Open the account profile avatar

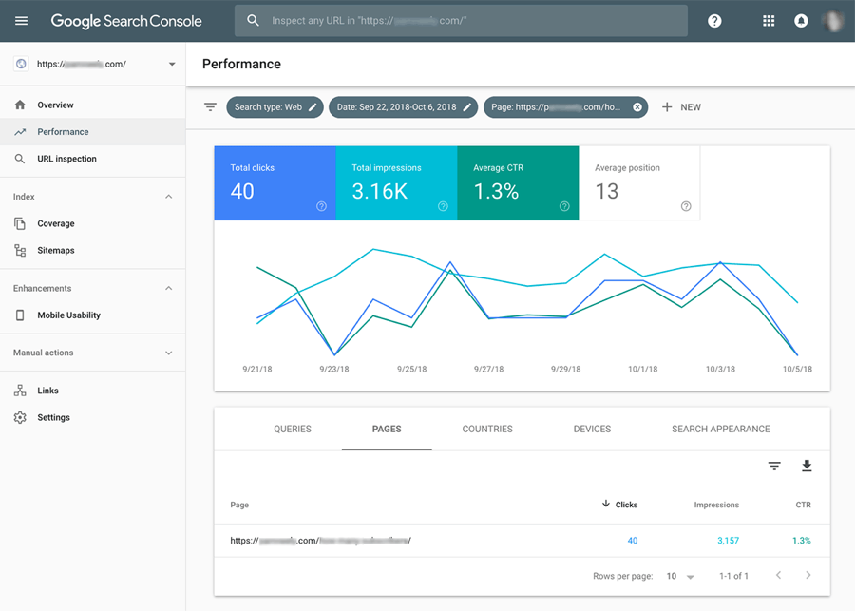click(833, 20)
